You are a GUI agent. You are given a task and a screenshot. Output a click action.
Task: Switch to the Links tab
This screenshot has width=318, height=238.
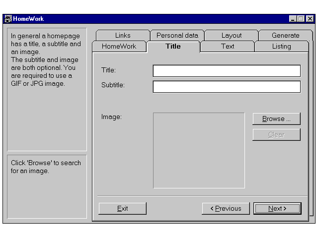coord(123,35)
